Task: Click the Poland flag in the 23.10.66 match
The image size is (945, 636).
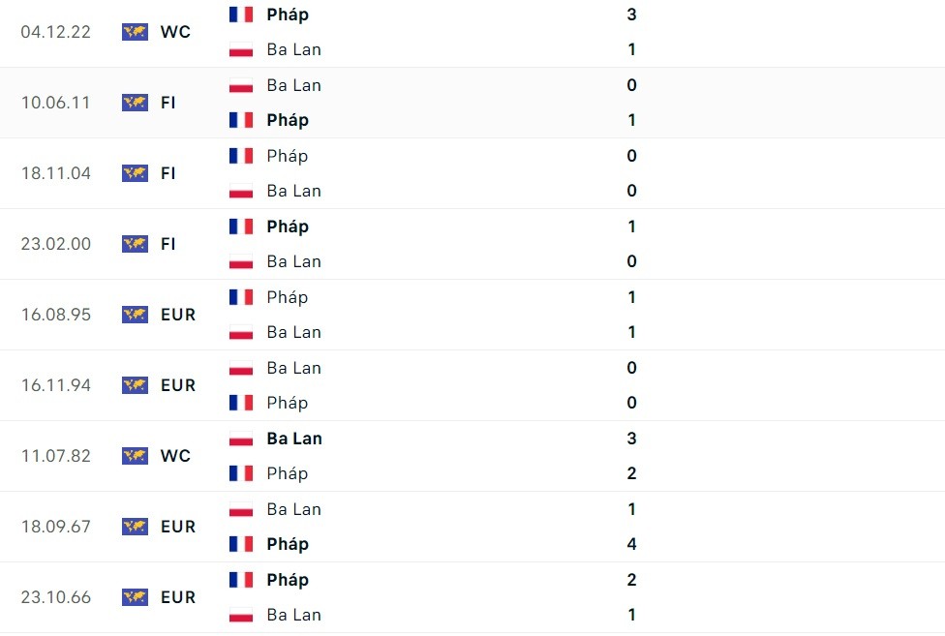Action: click(x=241, y=615)
